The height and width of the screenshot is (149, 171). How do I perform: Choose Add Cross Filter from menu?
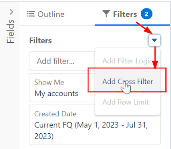tap(128, 81)
